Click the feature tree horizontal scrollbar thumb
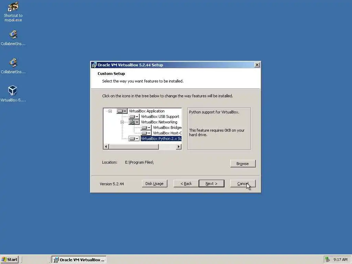This screenshot has height=264, width=352. [134, 147]
